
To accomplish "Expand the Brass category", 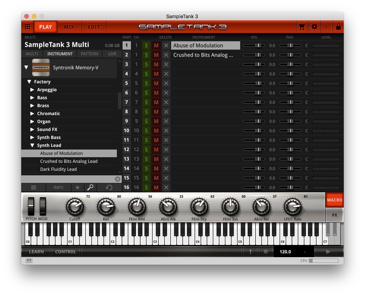I will click(x=32, y=105).
